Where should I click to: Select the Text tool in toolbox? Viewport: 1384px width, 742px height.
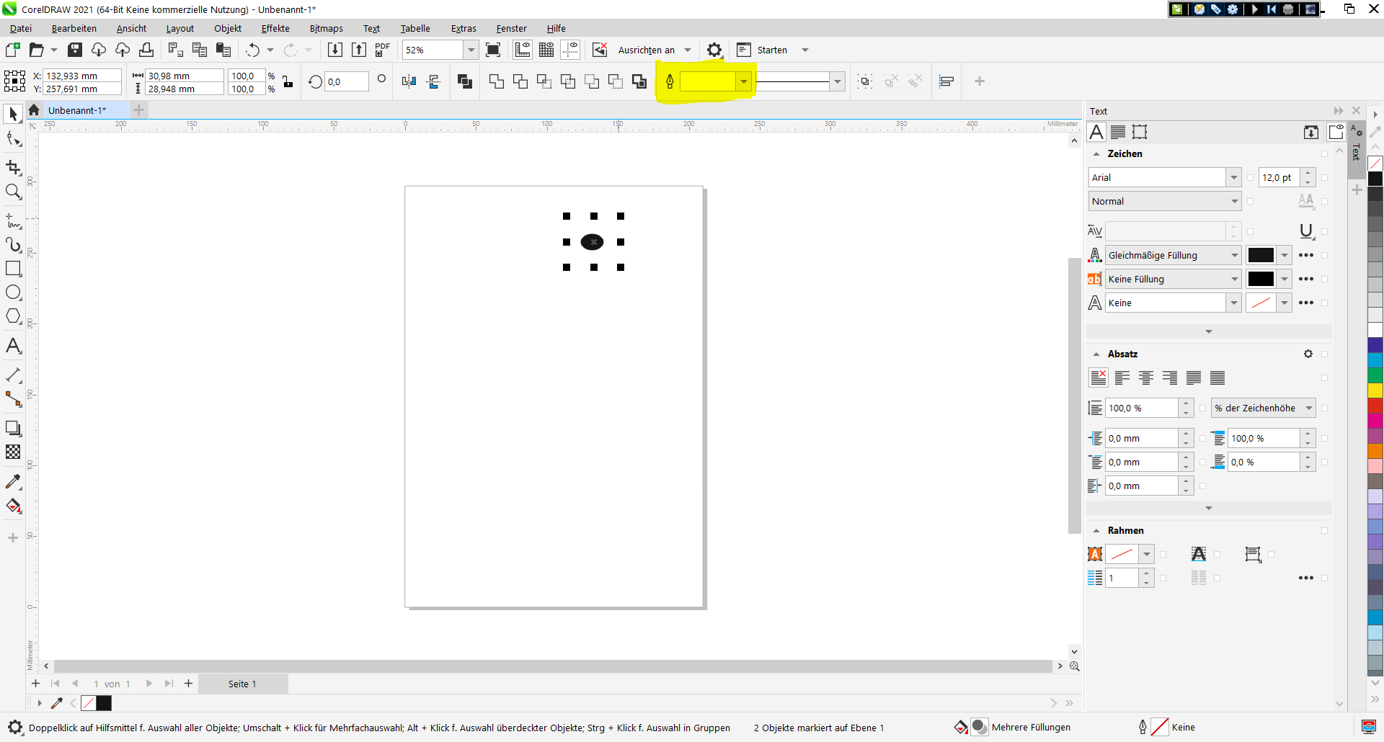pyautogui.click(x=13, y=347)
